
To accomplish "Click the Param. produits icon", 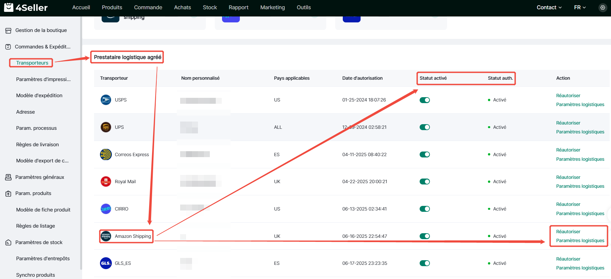I will (x=8, y=194).
